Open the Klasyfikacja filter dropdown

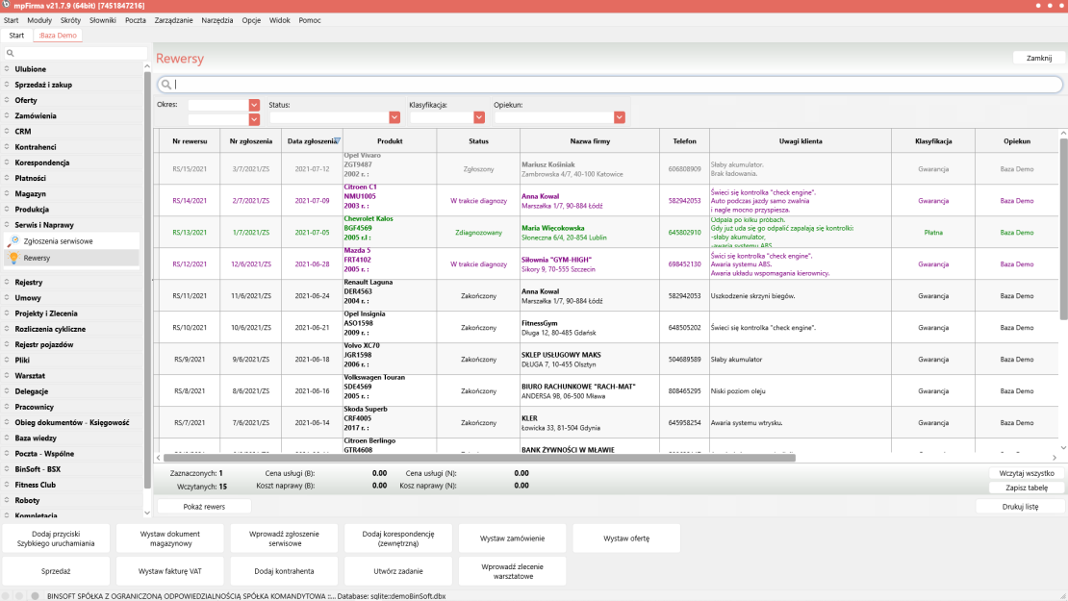click(479, 117)
